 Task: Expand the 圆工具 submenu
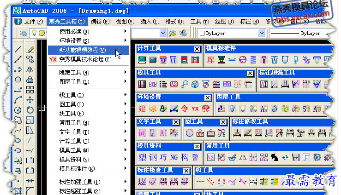(89, 104)
